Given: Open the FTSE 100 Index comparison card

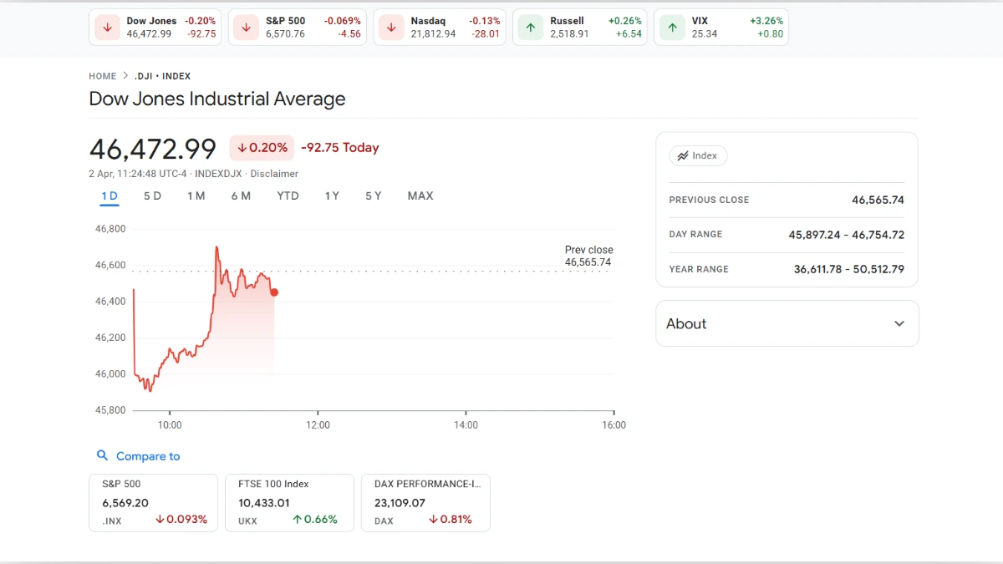Looking at the screenshot, I should pos(289,502).
